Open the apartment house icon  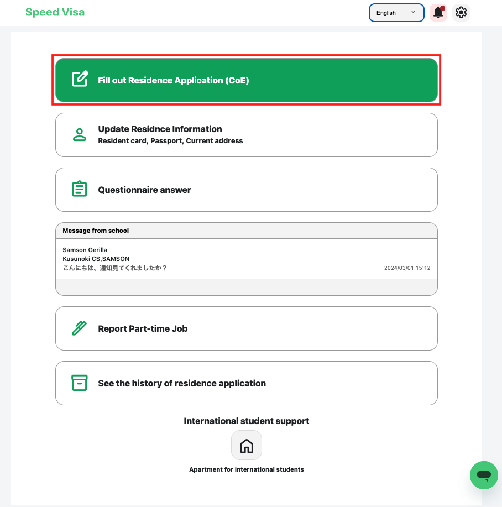coord(247,445)
